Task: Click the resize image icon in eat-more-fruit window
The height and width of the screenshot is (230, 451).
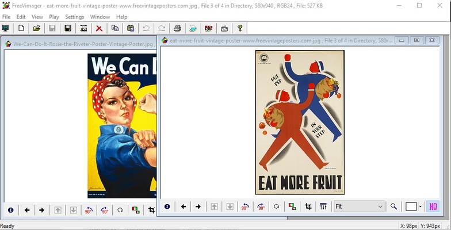Action: pyautogui.click(x=292, y=206)
